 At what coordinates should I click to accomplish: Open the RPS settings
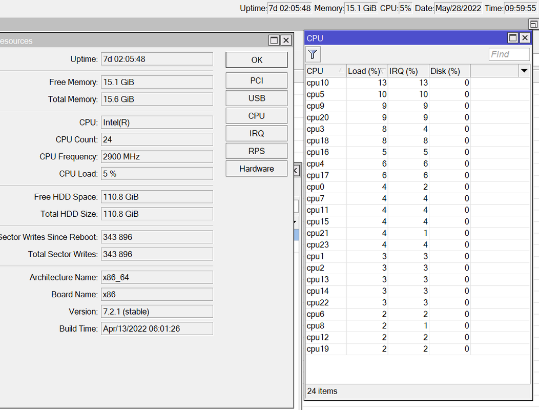(257, 151)
